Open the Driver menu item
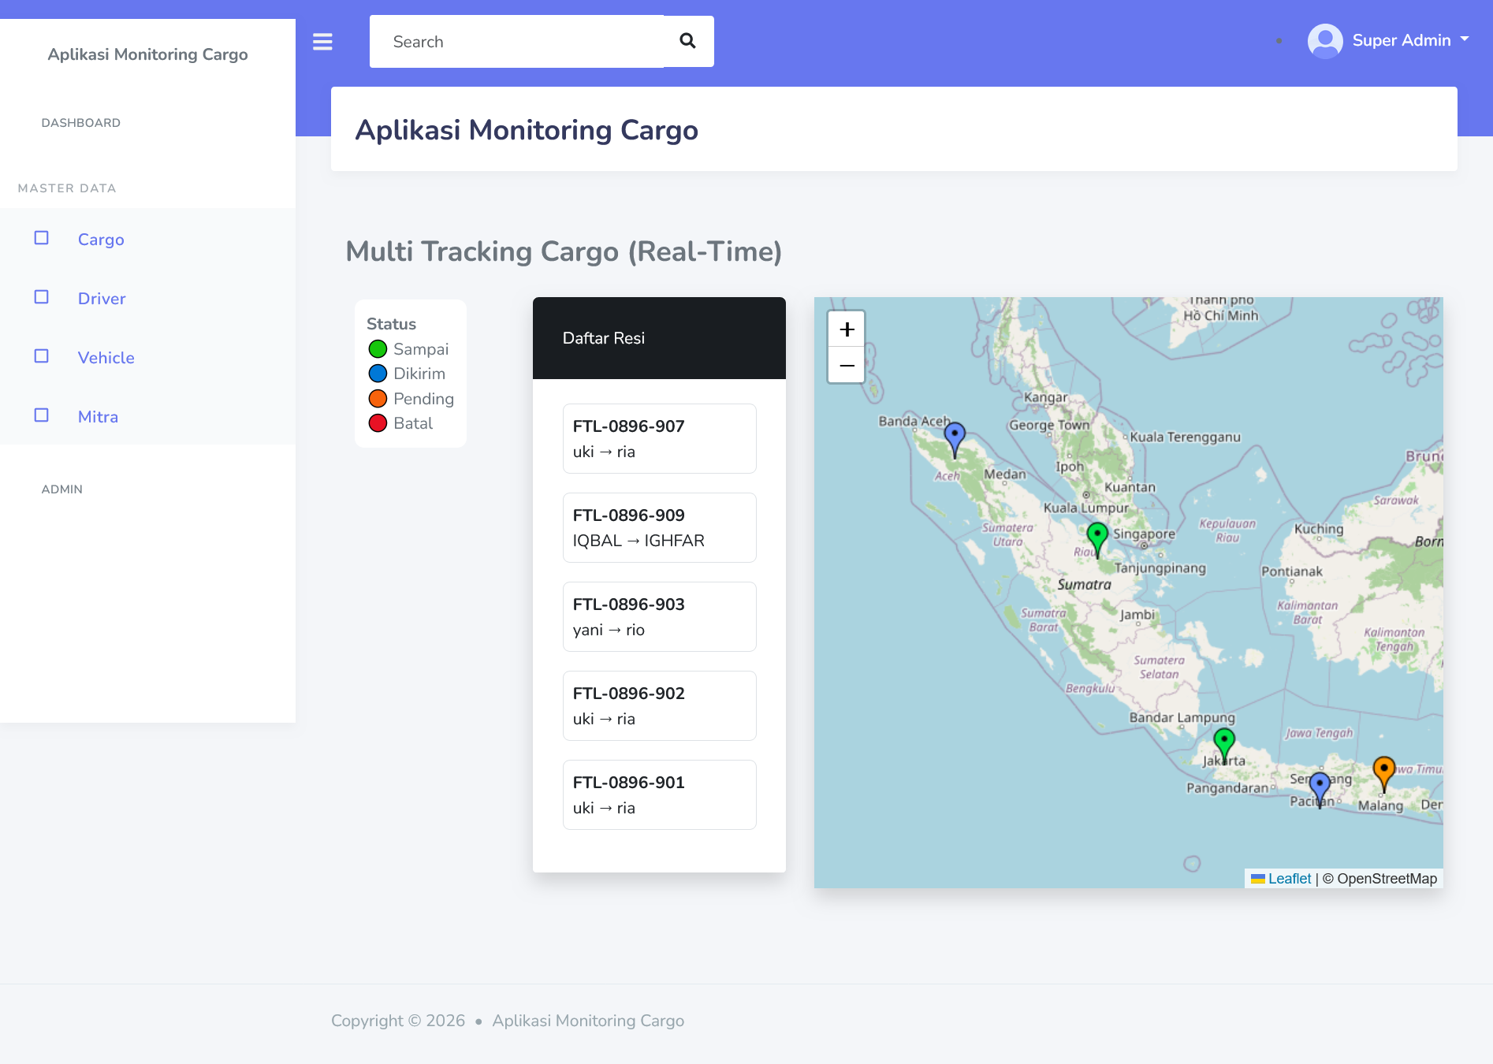Viewport: 1493px width, 1064px height. click(102, 299)
